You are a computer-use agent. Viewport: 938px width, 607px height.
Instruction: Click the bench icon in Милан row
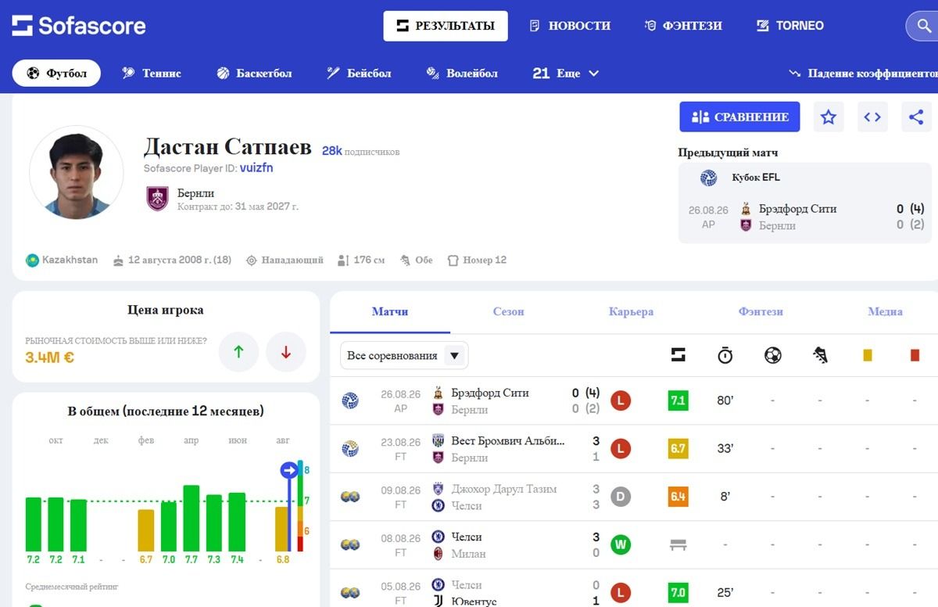pos(678,545)
